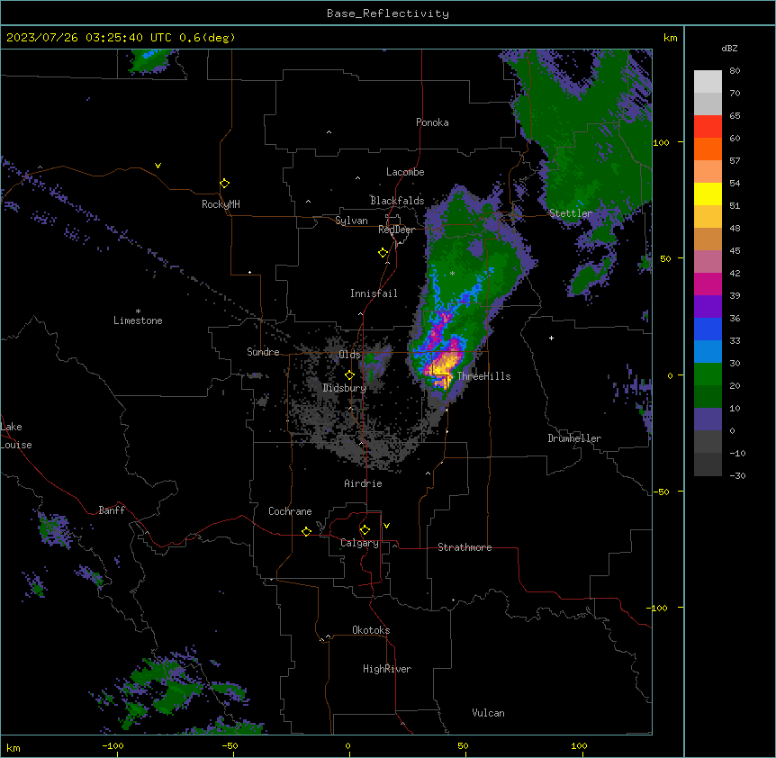Click the Blackfalds city label
The height and width of the screenshot is (758, 776).
click(397, 201)
